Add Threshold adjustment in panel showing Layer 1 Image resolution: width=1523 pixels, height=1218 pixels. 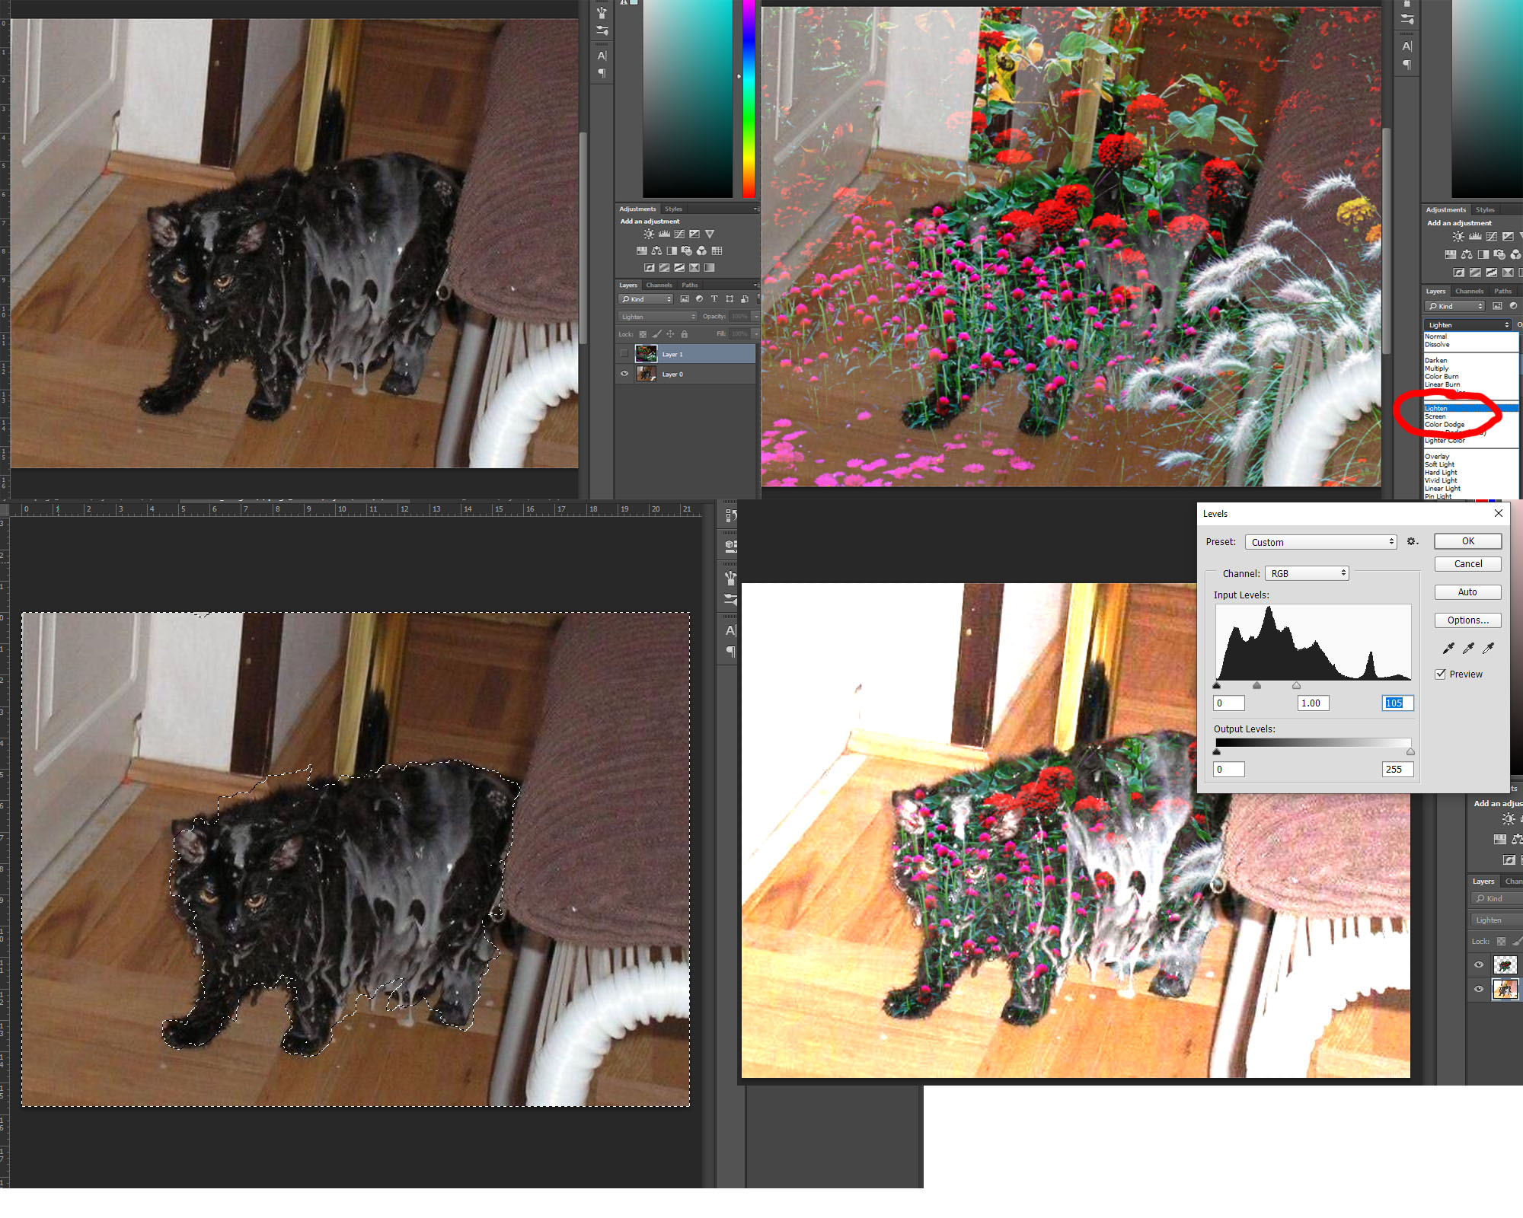click(679, 268)
